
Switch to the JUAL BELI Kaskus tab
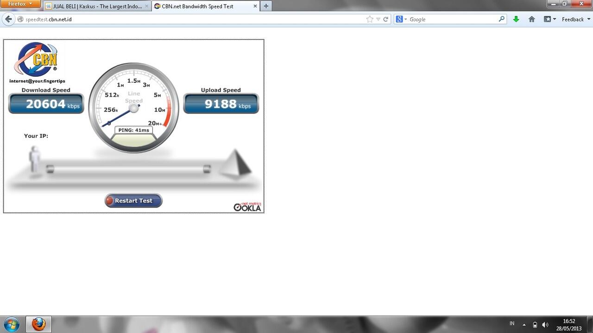[97, 6]
